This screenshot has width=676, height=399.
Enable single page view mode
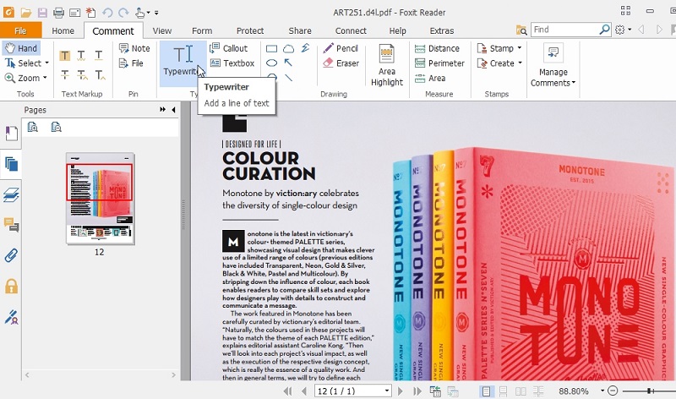coord(486,391)
